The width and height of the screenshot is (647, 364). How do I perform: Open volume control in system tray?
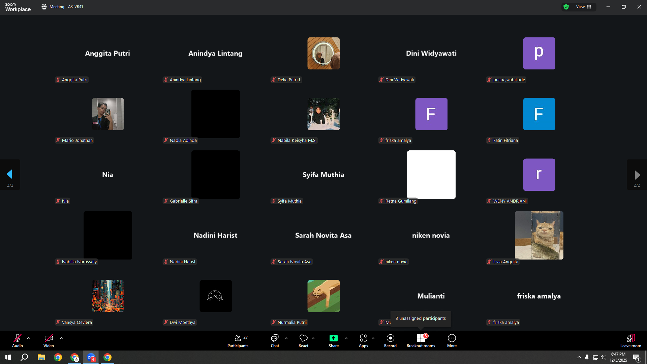[603, 357]
